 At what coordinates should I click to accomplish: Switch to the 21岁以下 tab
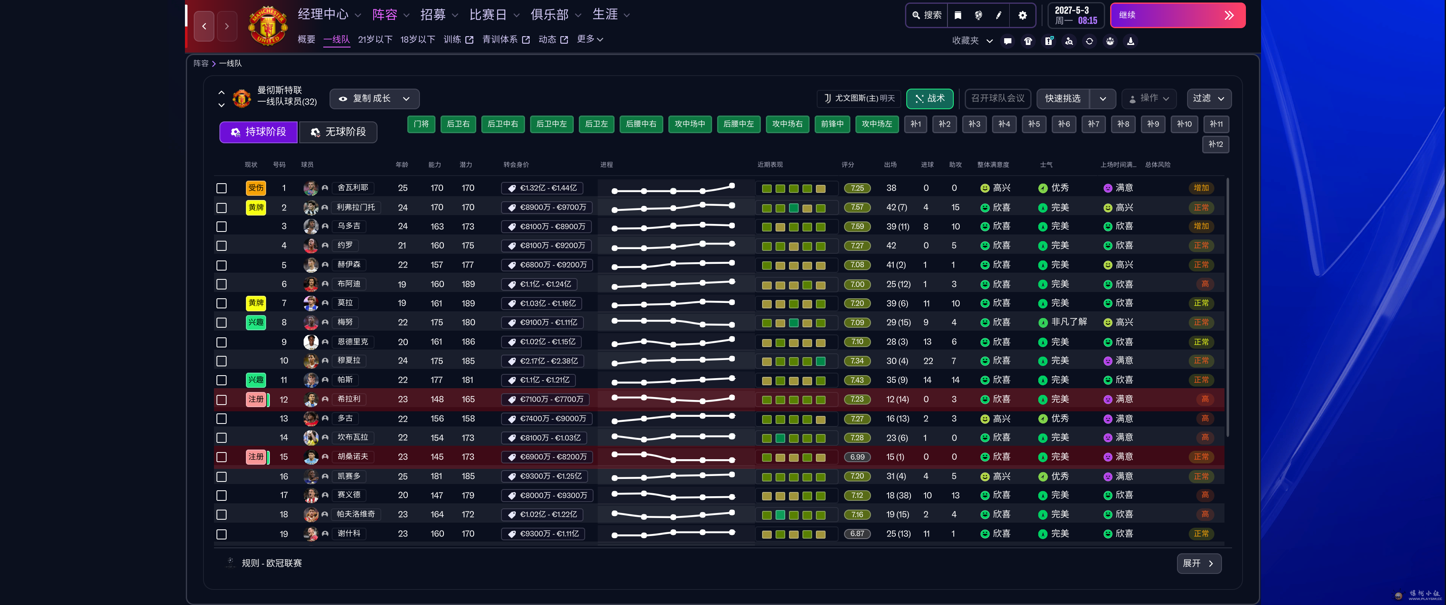coord(375,39)
